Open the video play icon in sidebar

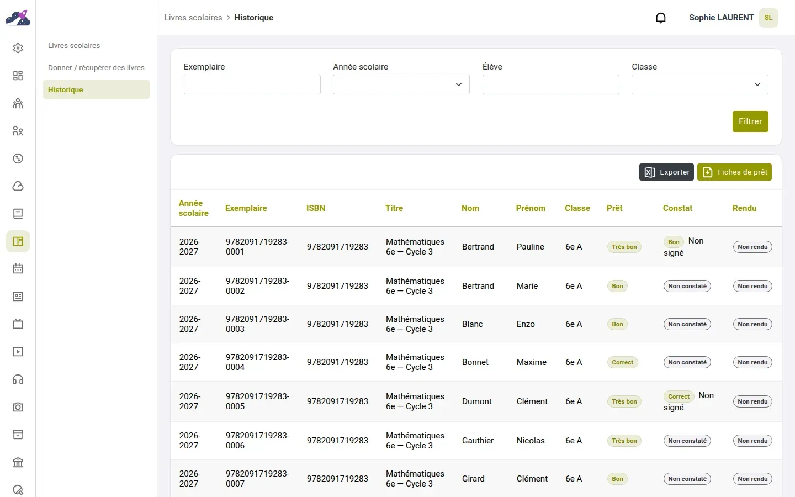click(x=18, y=352)
